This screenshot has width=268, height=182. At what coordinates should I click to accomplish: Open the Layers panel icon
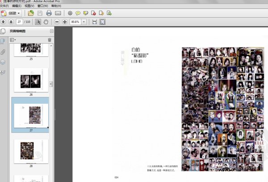(x=3, y=62)
